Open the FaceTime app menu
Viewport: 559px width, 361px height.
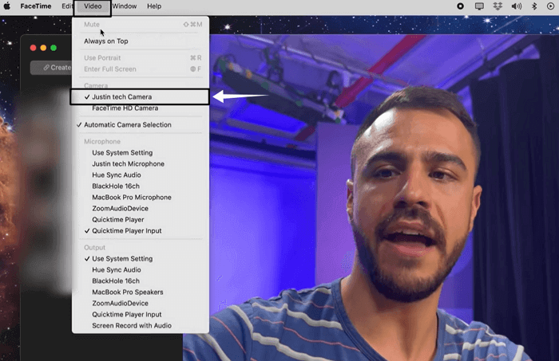(x=36, y=6)
